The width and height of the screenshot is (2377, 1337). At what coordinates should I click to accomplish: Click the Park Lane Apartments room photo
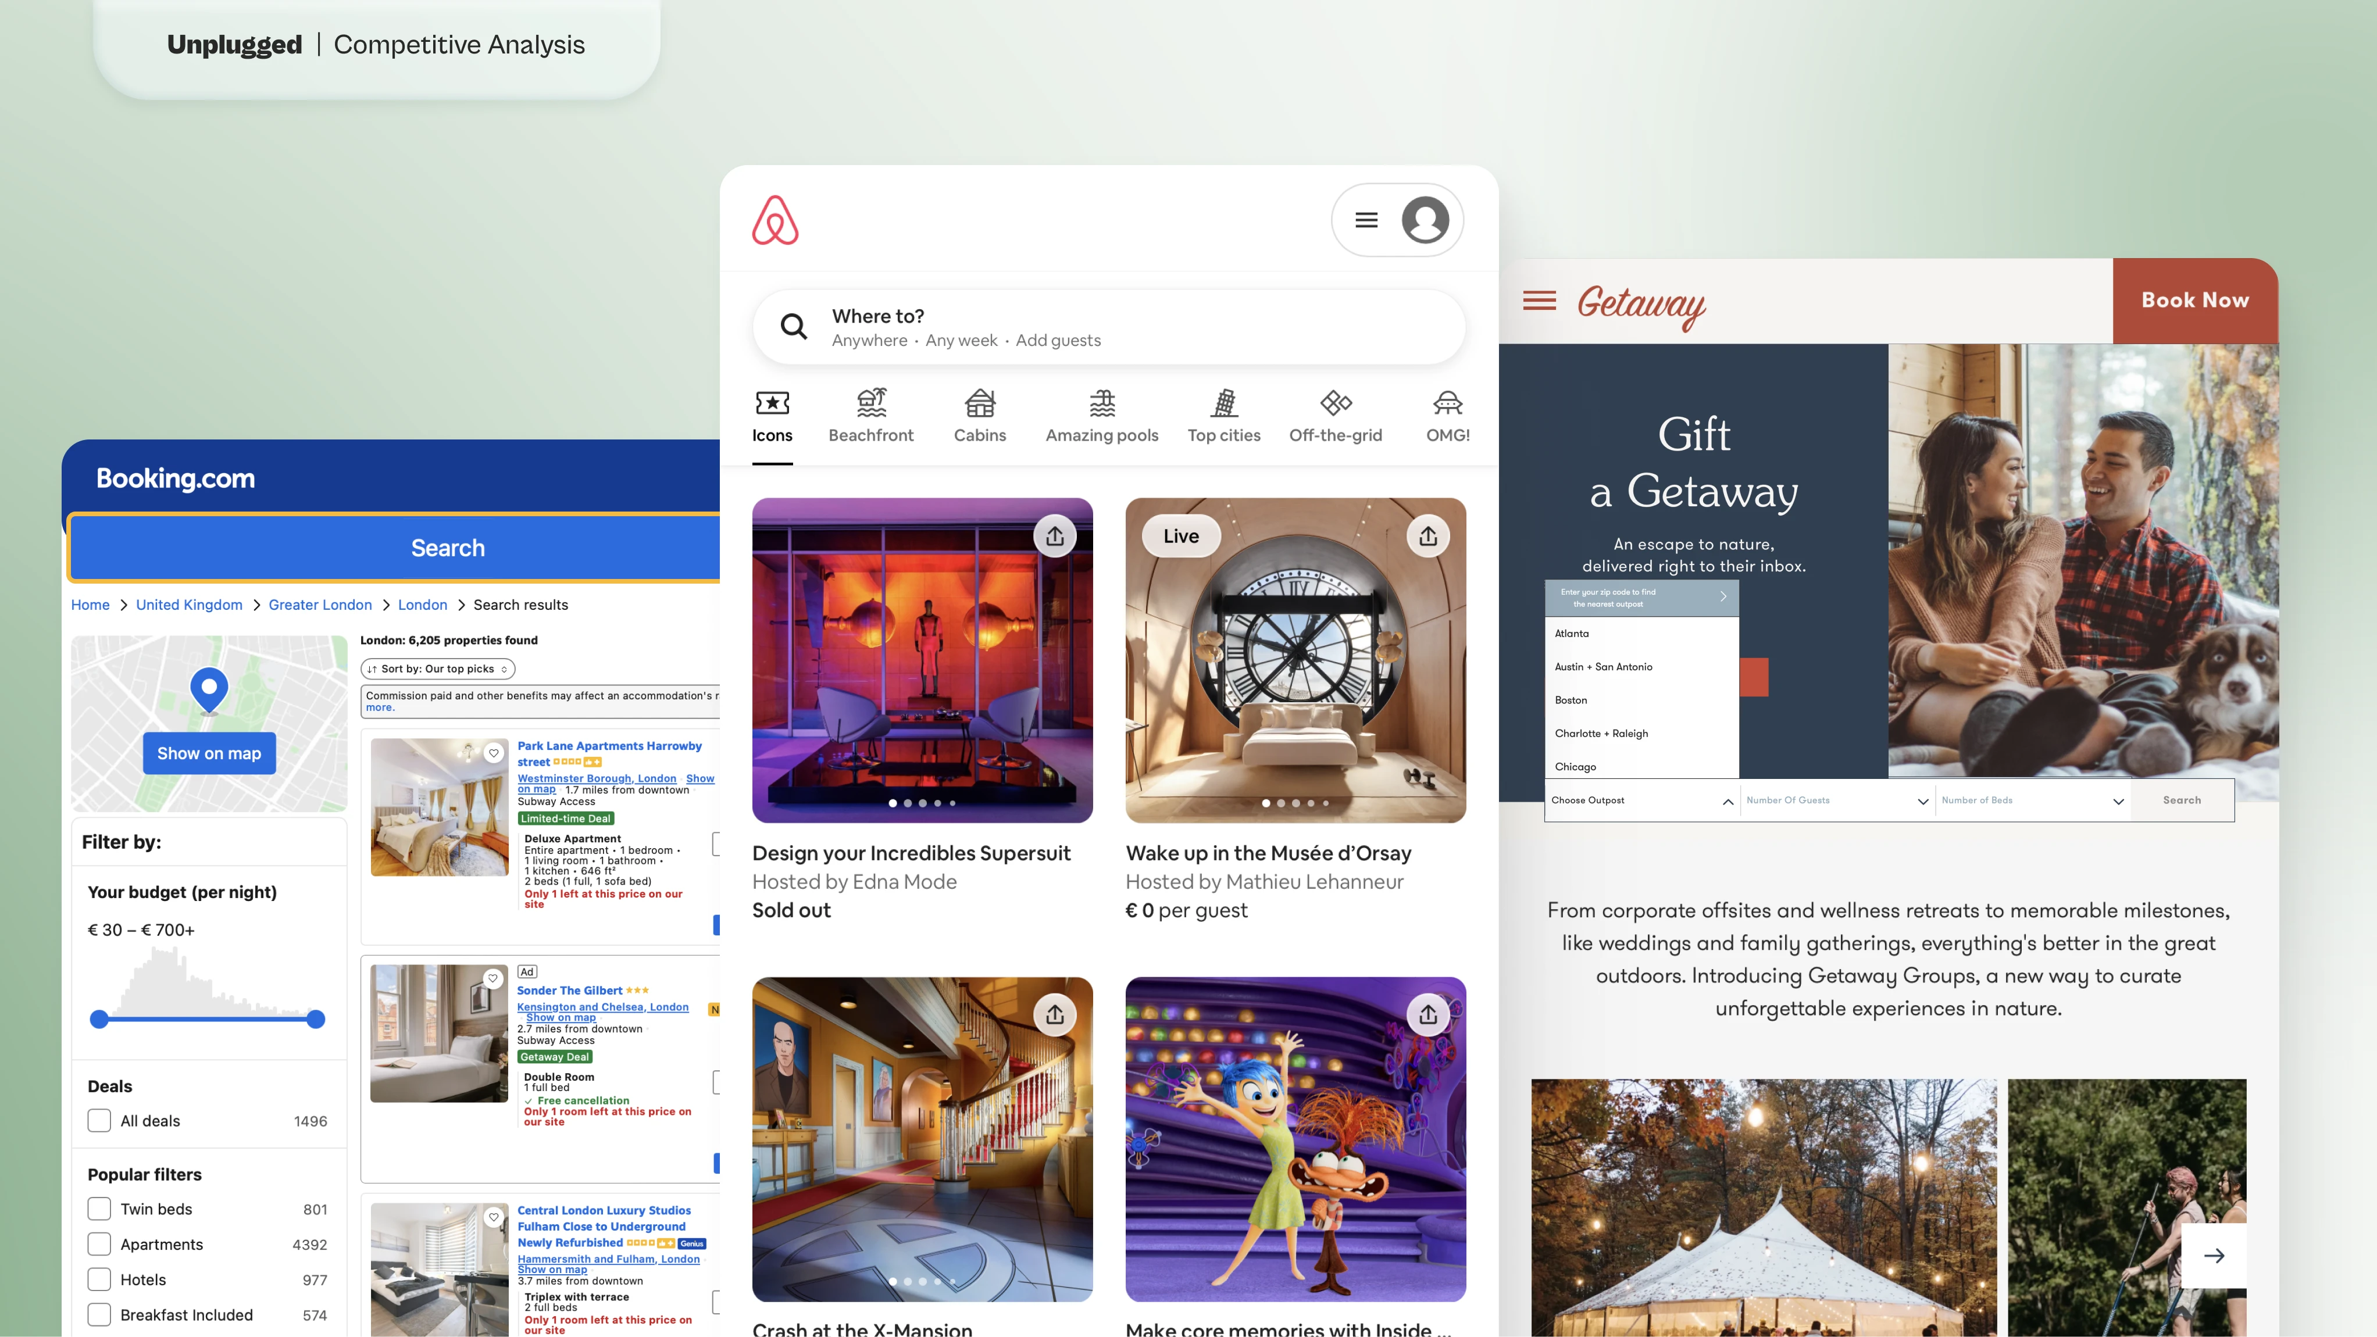pos(439,806)
